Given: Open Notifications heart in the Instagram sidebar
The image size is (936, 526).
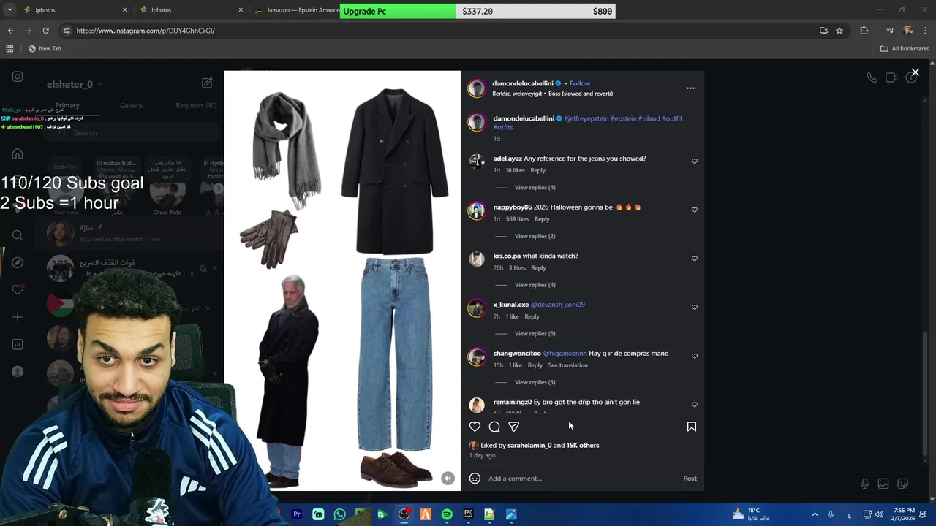Looking at the screenshot, I should 18,289.
